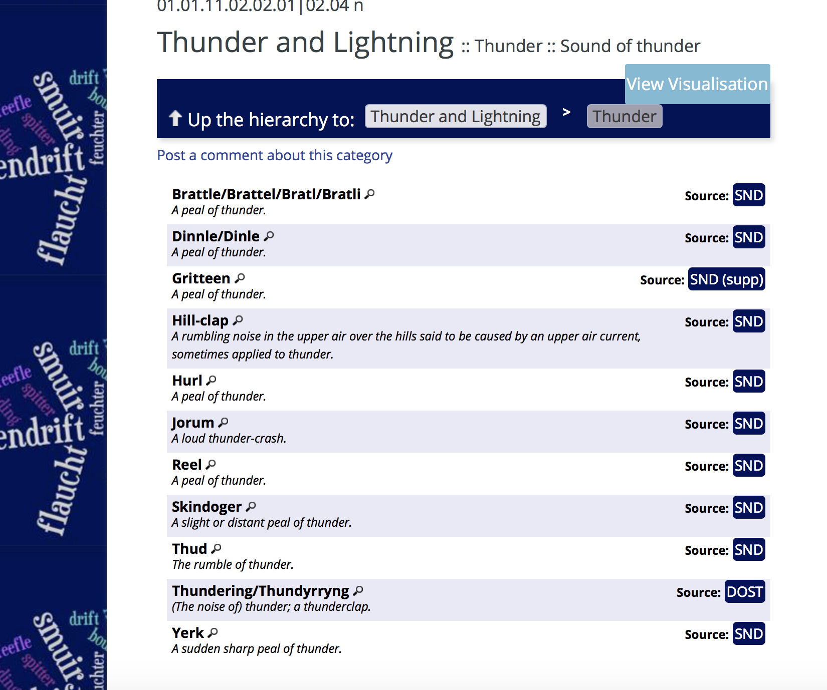Click the magnifier icon beside Yerk
The width and height of the screenshot is (827, 690).
[213, 633]
